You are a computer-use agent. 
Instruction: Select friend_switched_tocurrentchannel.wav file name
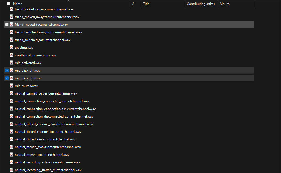tap(42, 40)
